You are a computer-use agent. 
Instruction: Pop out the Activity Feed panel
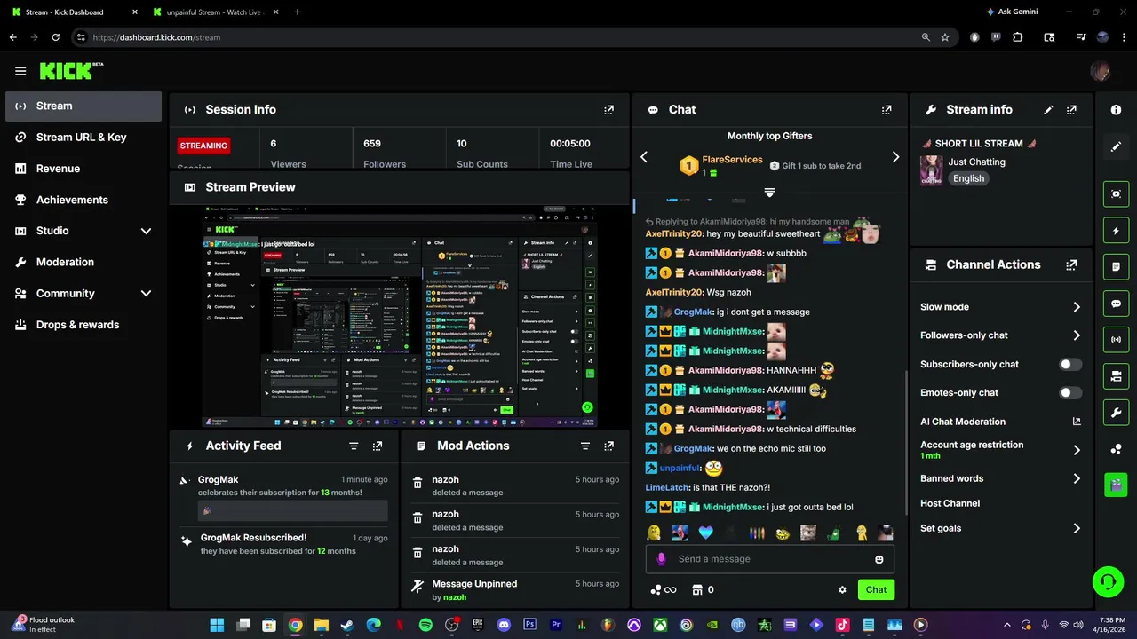(x=378, y=446)
